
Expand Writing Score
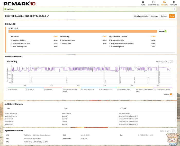[61, 44]
